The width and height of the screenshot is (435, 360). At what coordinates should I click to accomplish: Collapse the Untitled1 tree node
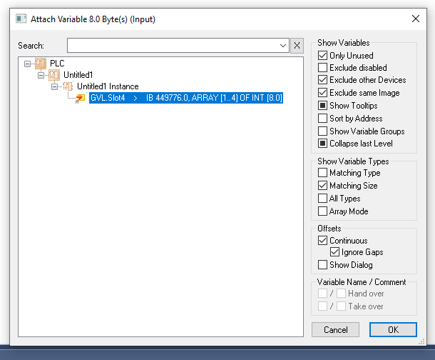[41, 75]
